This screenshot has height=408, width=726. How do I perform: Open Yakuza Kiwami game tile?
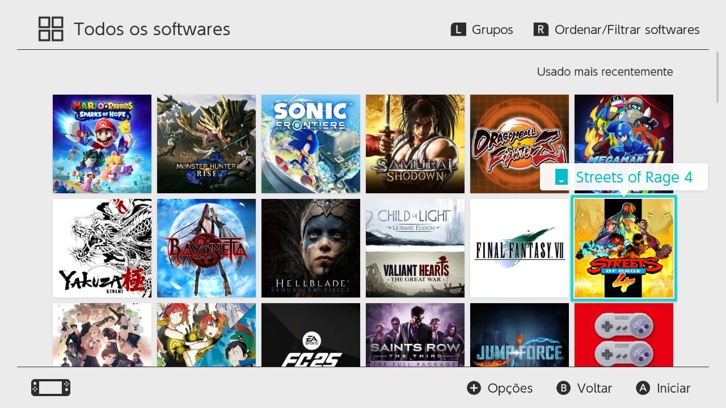pos(102,248)
